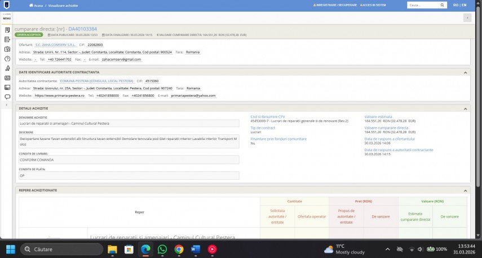Collapse the Detalii Achizitie section
The width and height of the screenshot is (482, 258).
click(x=466, y=108)
